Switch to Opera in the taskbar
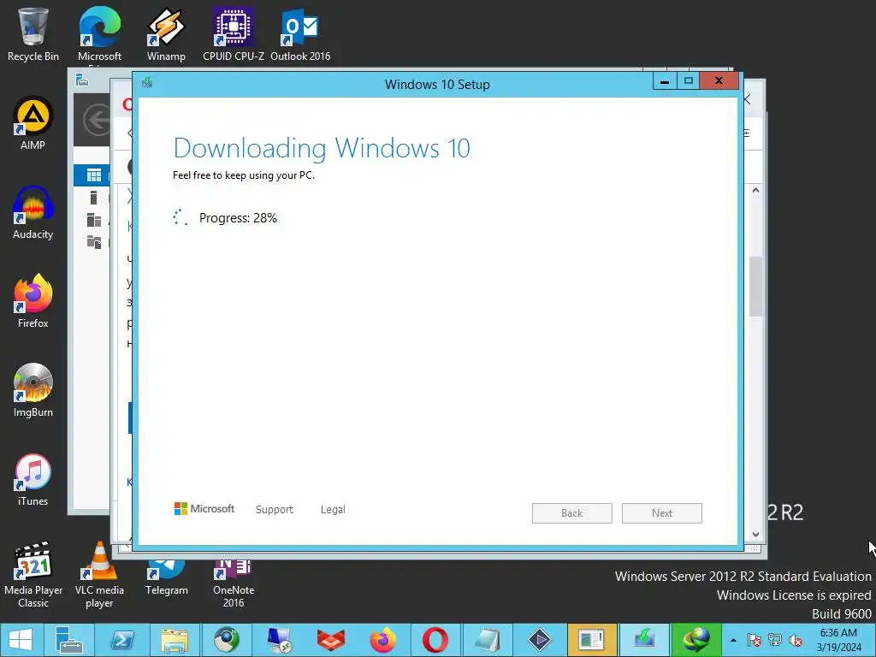 click(435, 640)
